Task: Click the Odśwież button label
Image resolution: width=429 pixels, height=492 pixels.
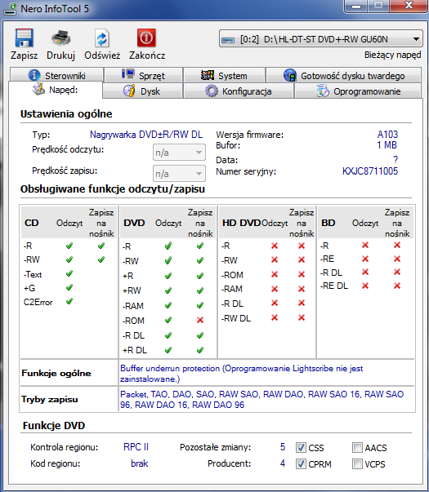Action: point(102,55)
